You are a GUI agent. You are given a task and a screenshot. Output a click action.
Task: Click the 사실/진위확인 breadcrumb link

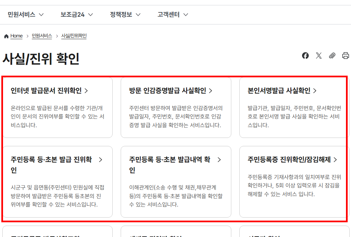point(74,36)
